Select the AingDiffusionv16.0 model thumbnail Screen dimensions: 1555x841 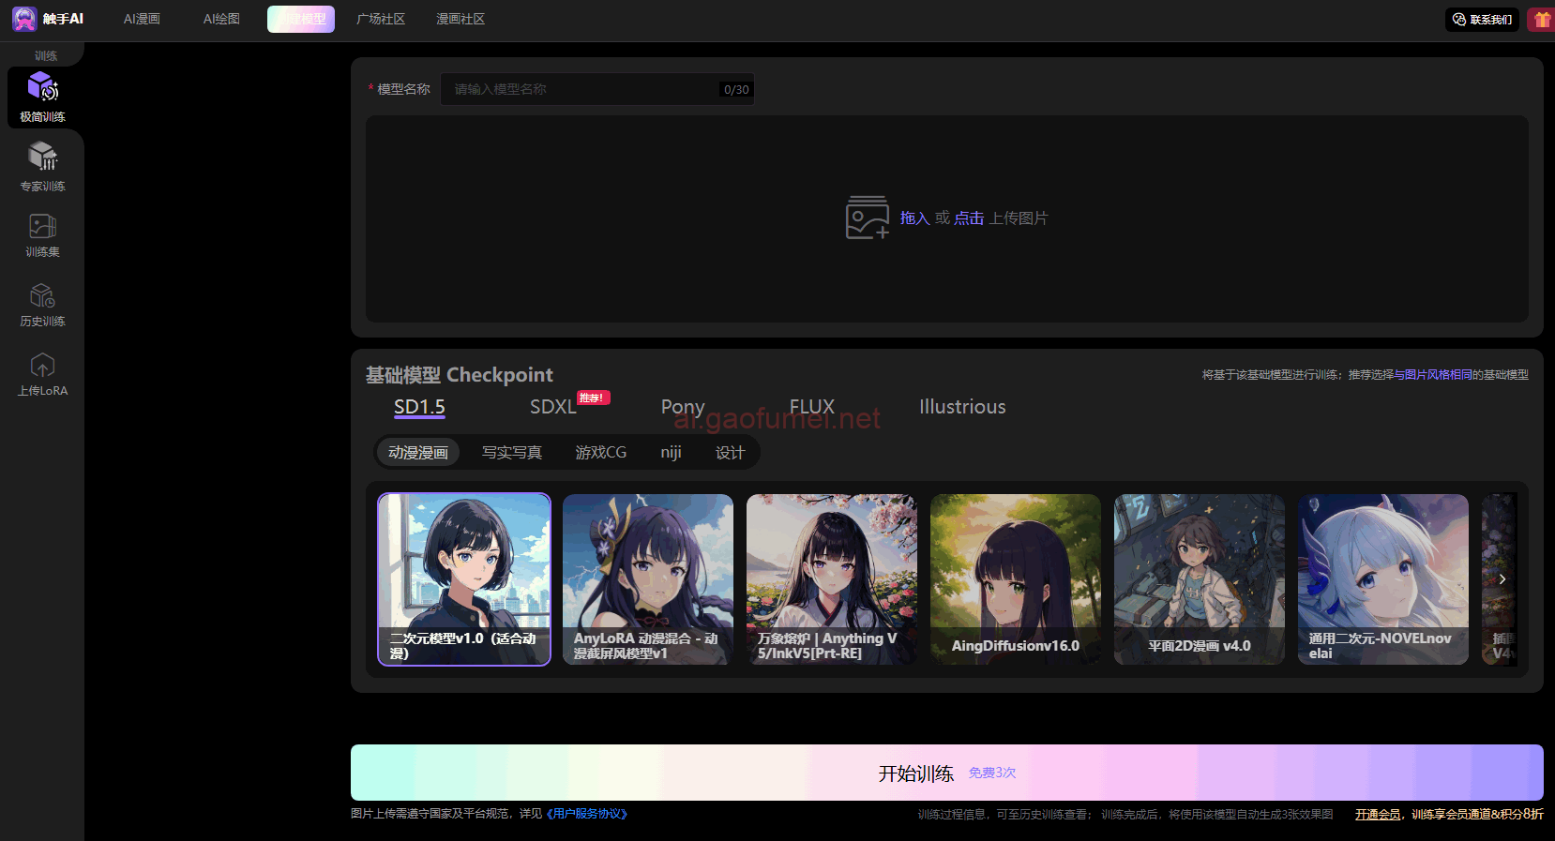(x=1015, y=578)
